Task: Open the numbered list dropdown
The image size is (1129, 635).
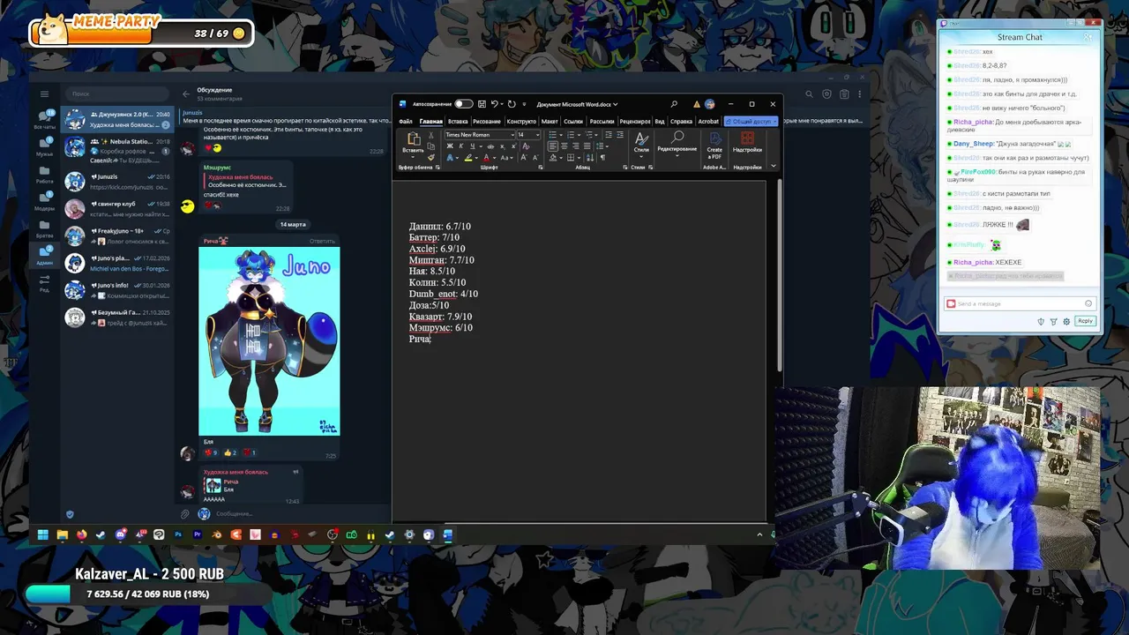Action: coord(579,135)
